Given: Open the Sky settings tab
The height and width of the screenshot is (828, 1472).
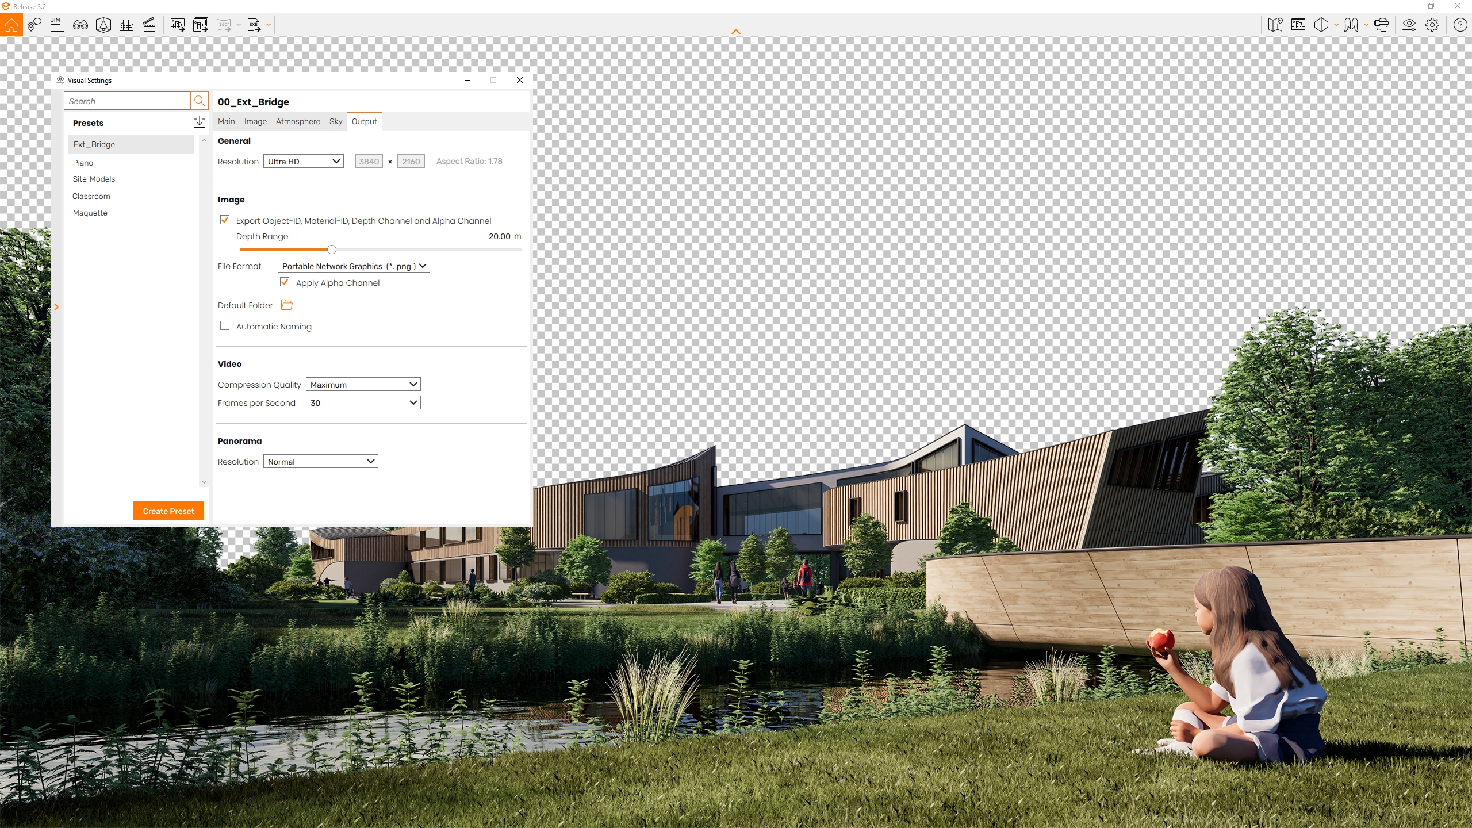Looking at the screenshot, I should [335, 121].
